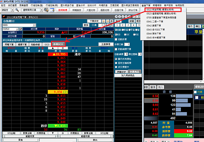Select 成交價置中 radio option
The height and width of the screenshot is (142, 204).
[x=116, y=67]
